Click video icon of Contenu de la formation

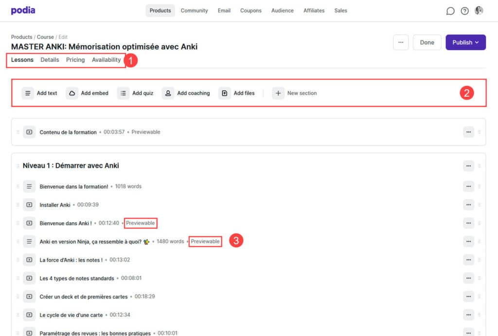point(29,132)
